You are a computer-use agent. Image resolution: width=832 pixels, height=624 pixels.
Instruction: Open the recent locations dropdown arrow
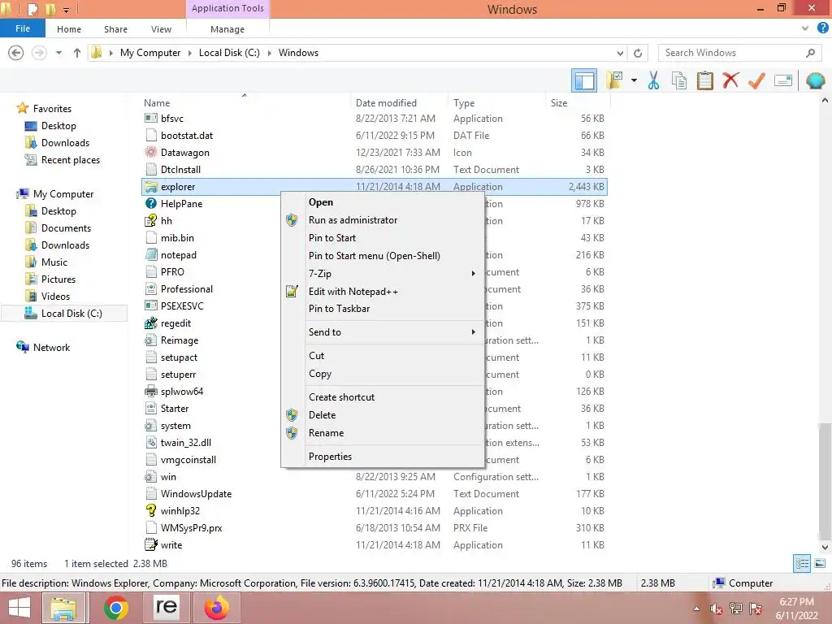click(58, 53)
